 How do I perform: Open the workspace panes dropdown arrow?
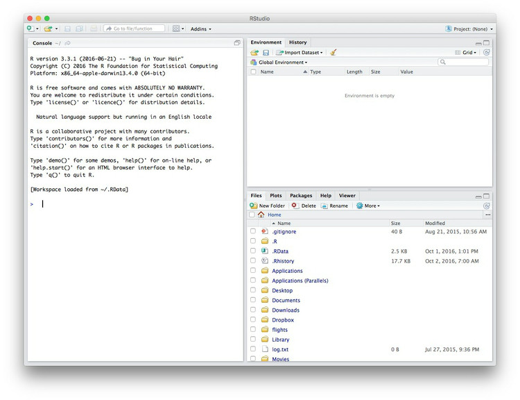[183, 29]
